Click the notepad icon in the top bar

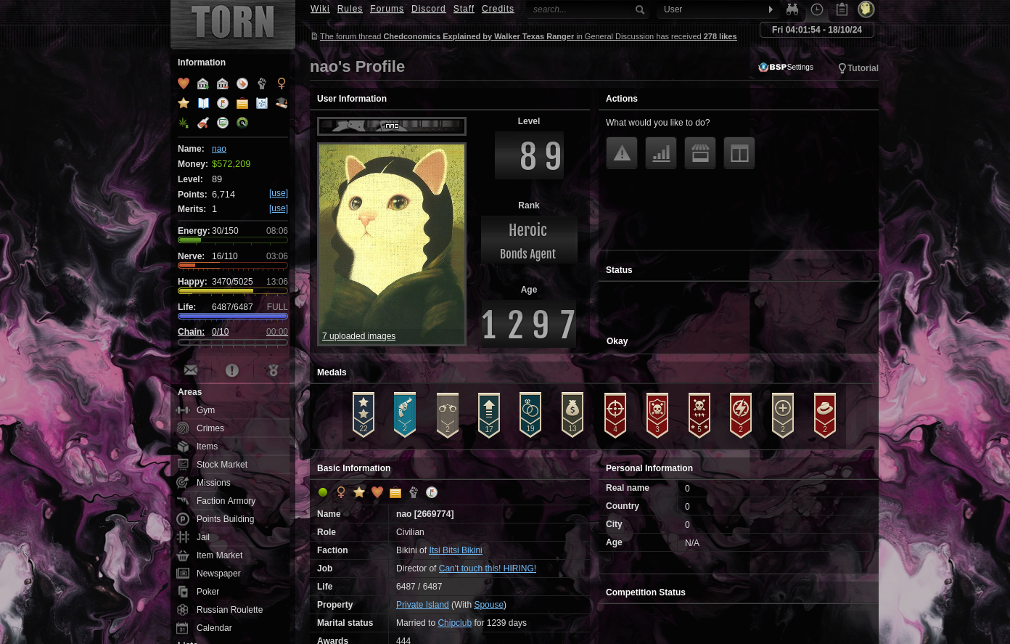coord(842,9)
